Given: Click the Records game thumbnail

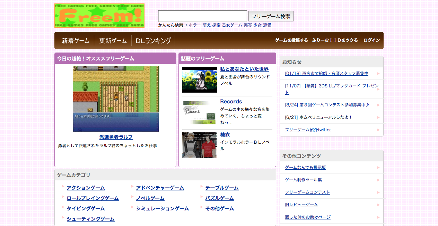Looking at the screenshot, I should [x=200, y=113].
